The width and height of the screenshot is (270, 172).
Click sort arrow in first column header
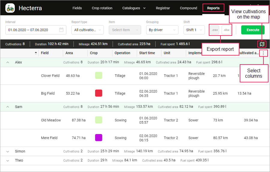pyautogui.click(x=36, y=53)
